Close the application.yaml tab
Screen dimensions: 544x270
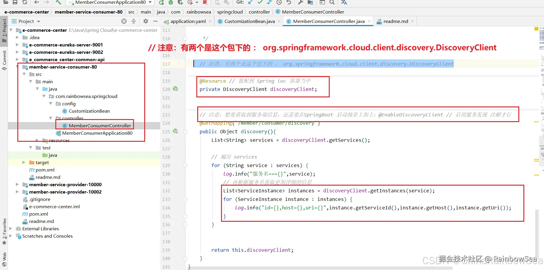(210, 21)
